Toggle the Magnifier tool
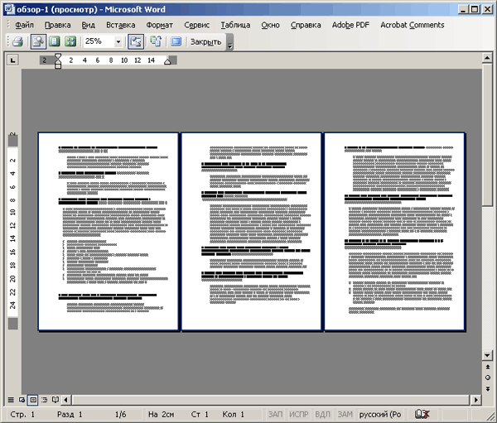The height and width of the screenshot is (423, 497). click(x=38, y=41)
